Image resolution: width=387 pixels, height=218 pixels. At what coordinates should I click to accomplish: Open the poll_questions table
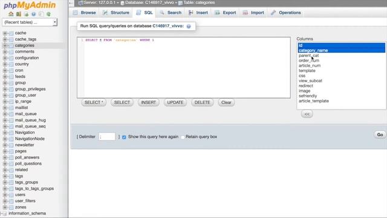(x=28, y=163)
